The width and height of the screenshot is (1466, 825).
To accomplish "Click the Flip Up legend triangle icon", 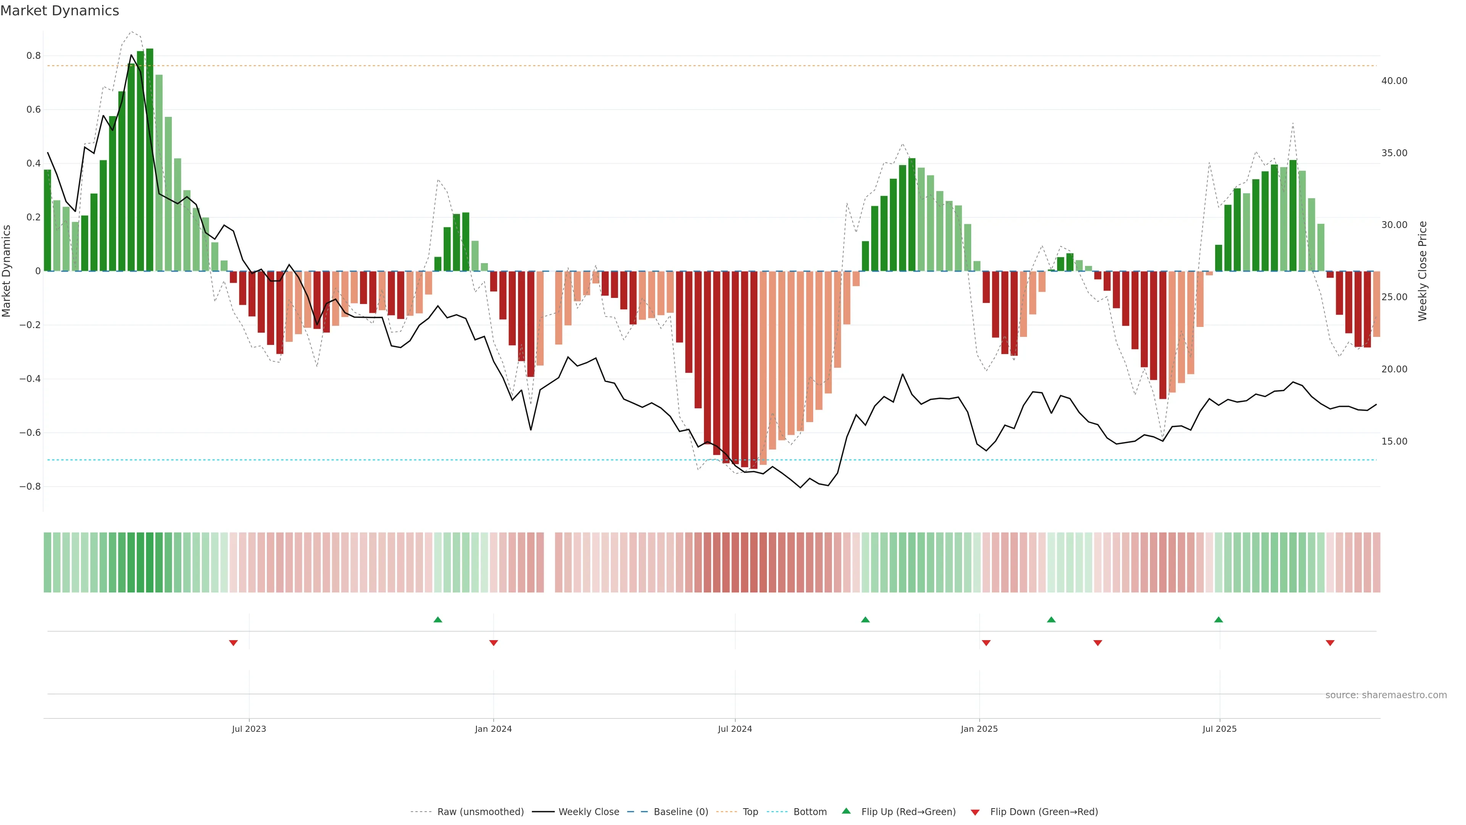I will [x=846, y=811].
